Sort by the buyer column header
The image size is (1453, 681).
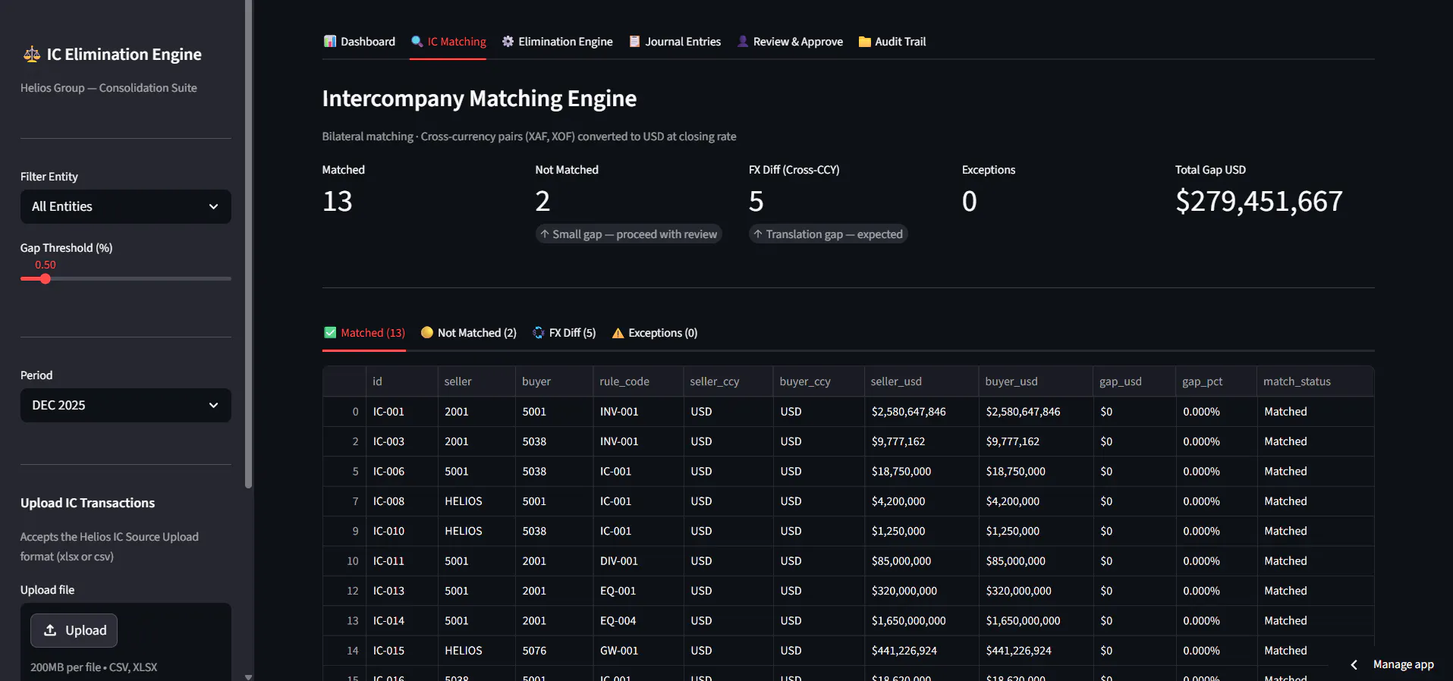[554, 381]
